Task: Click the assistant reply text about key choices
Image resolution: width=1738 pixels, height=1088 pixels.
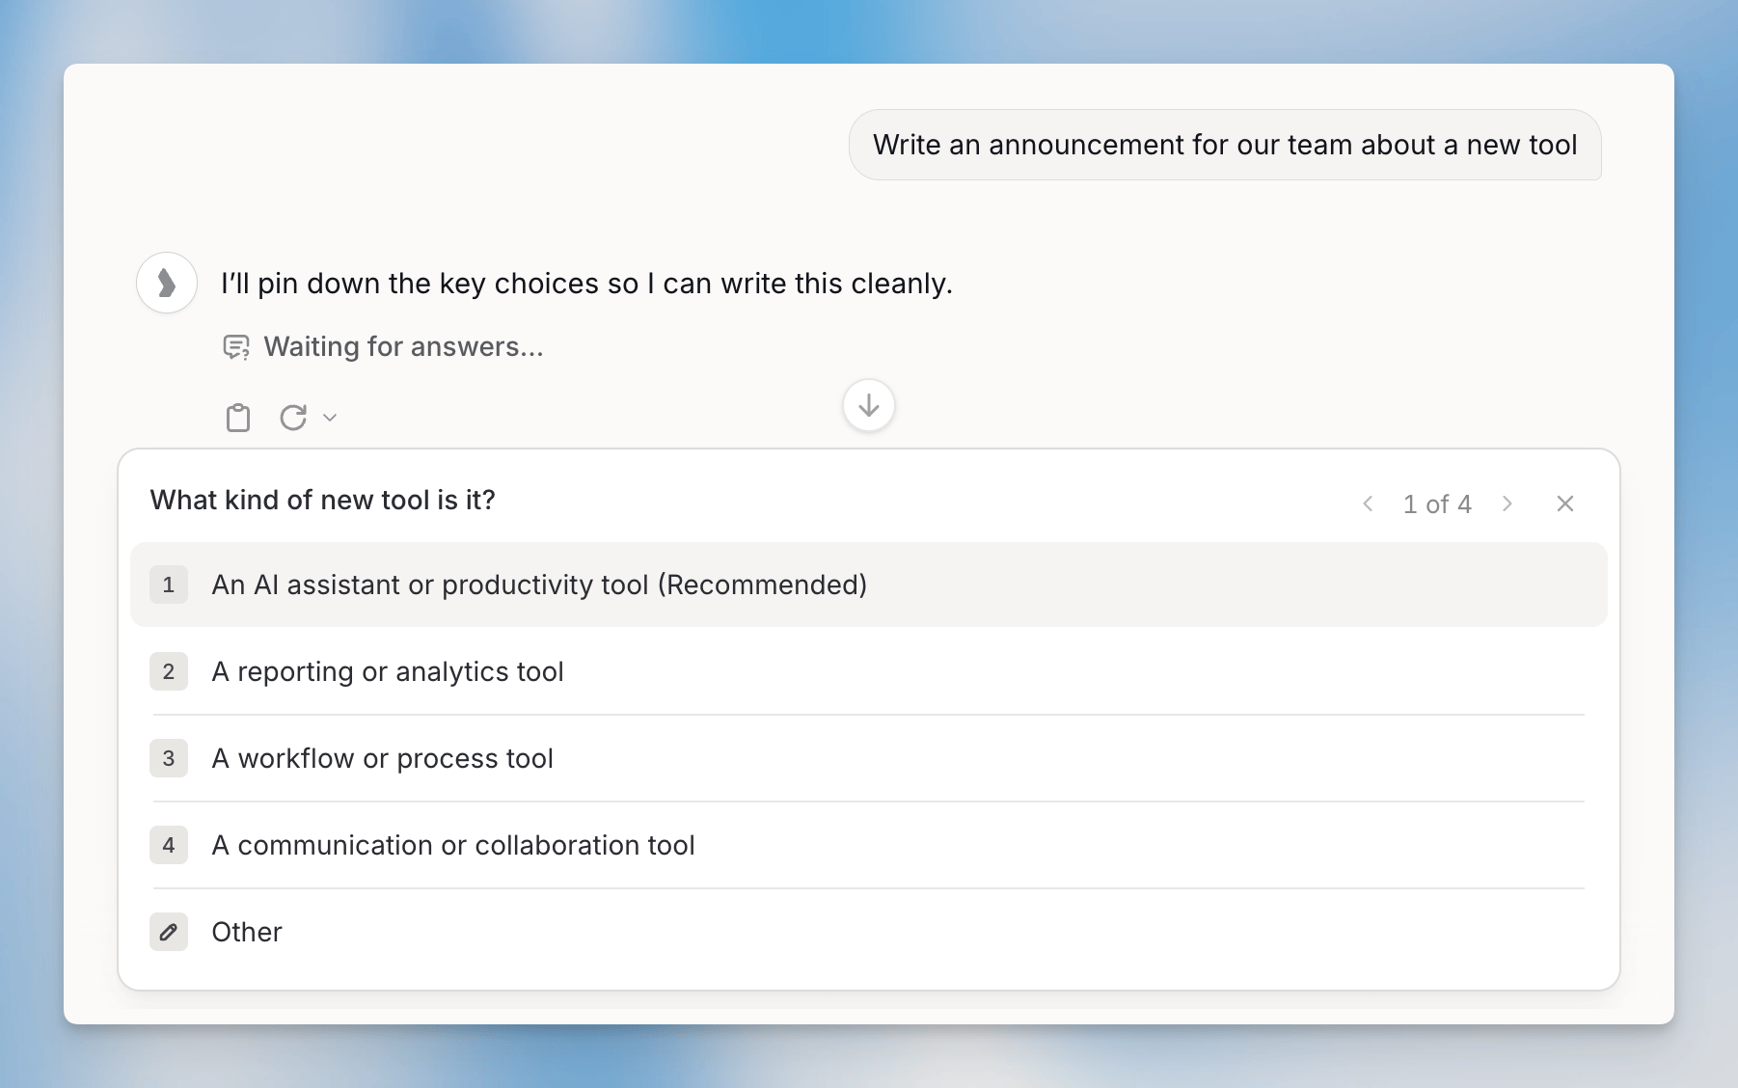Action: point(586,284)
